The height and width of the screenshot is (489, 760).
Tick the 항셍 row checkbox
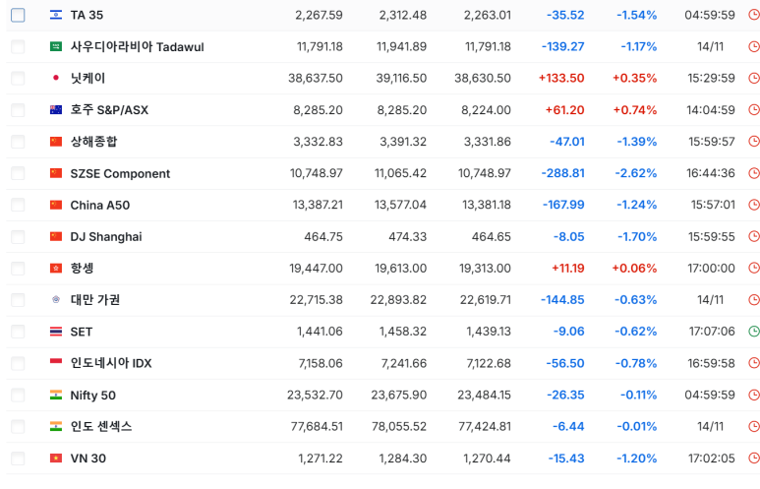[18, 269]
